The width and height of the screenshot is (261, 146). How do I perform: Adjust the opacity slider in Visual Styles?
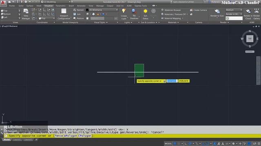pos(102,19)
